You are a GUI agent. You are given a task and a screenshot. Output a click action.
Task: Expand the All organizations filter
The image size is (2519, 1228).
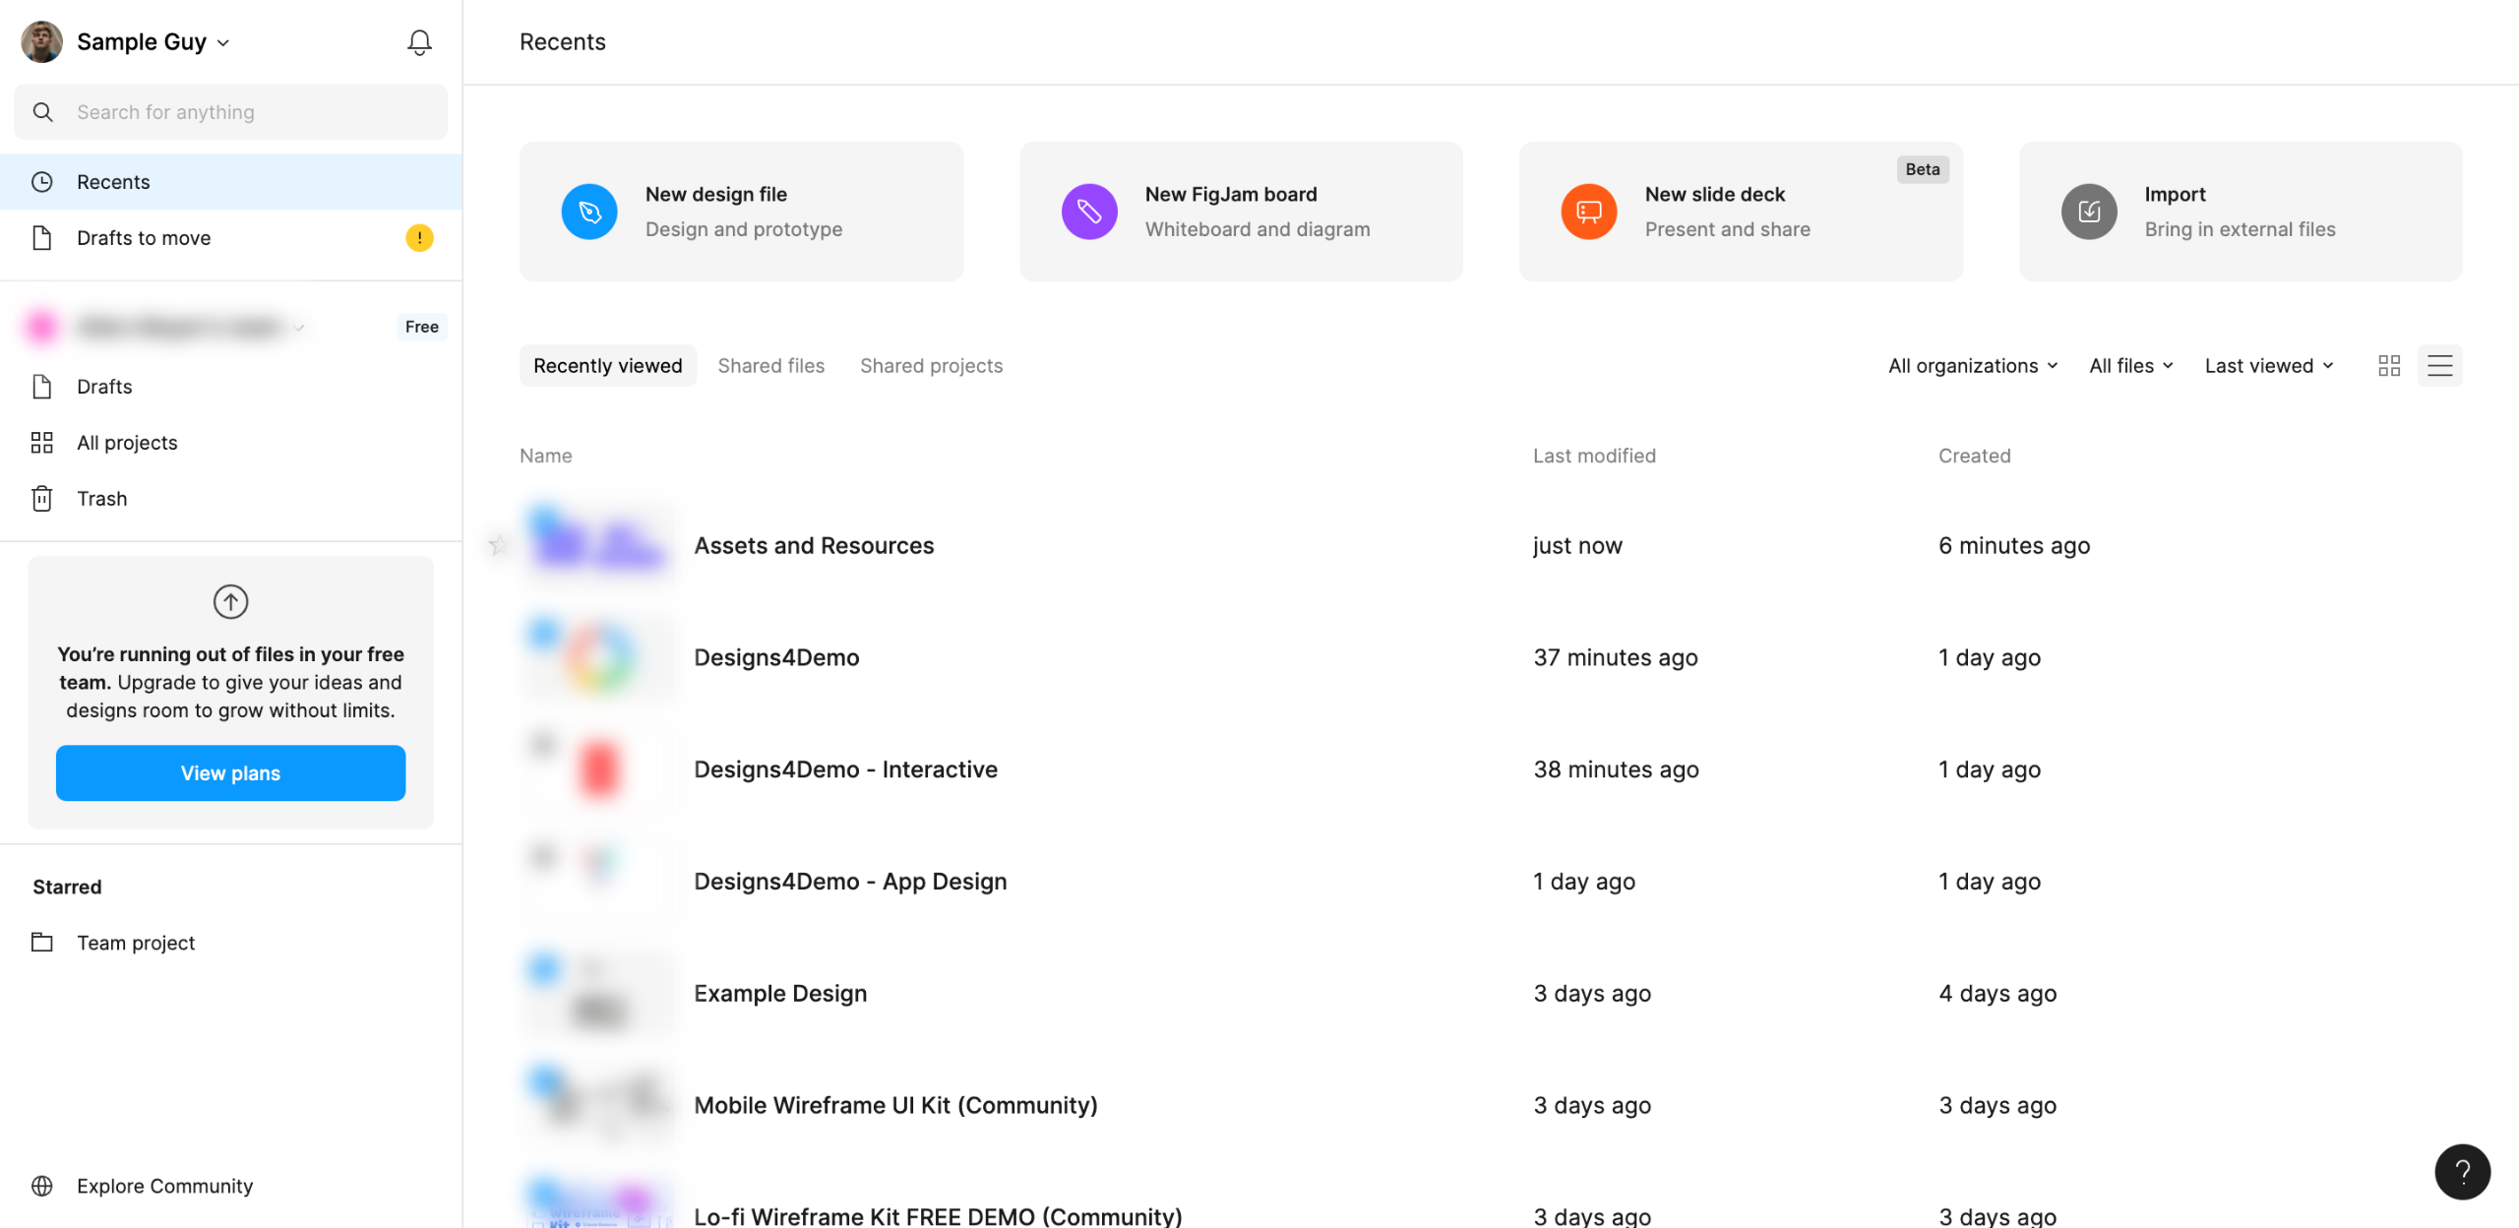point(1972,366)
